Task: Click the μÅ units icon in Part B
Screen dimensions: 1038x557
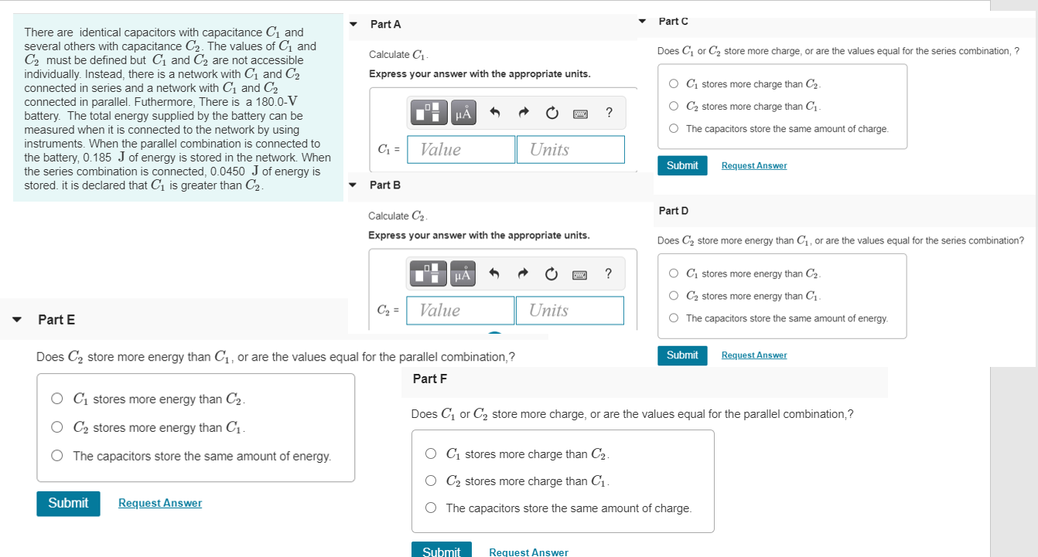Action: 463,273
